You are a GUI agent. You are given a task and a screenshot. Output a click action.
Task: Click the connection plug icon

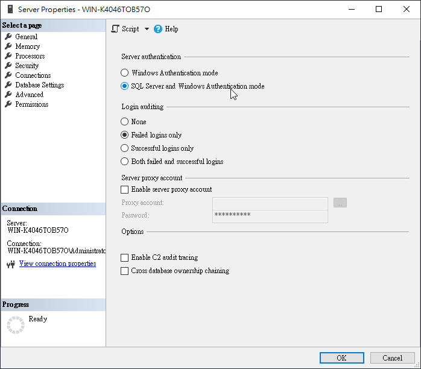tap(11, 265)
